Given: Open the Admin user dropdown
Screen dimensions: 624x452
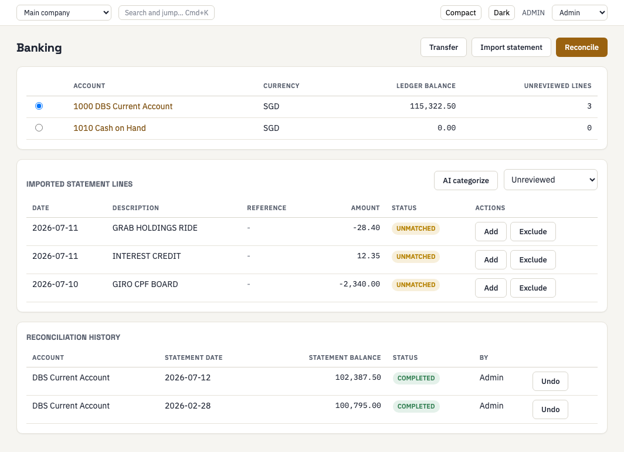Looking at the screenshot, I should (x=579, y=13).
